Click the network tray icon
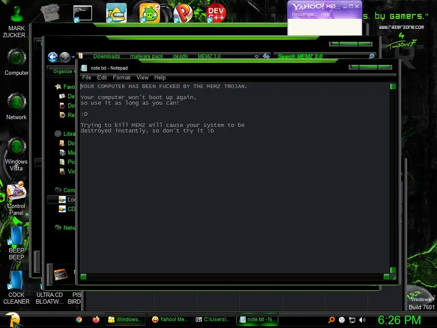437x328 pixels. click(x=352, y=320)
